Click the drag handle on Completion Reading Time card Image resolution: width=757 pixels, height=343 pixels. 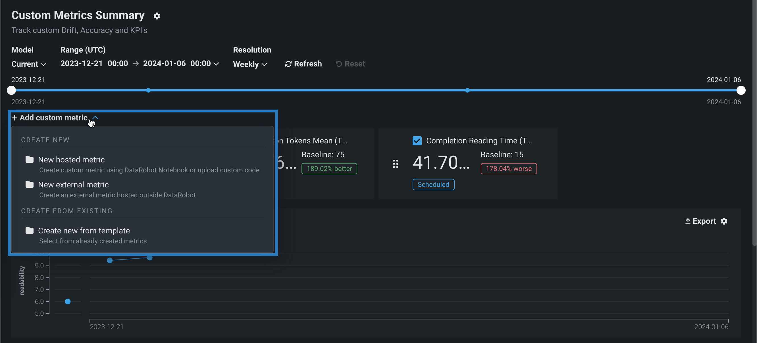click(395, 164)
